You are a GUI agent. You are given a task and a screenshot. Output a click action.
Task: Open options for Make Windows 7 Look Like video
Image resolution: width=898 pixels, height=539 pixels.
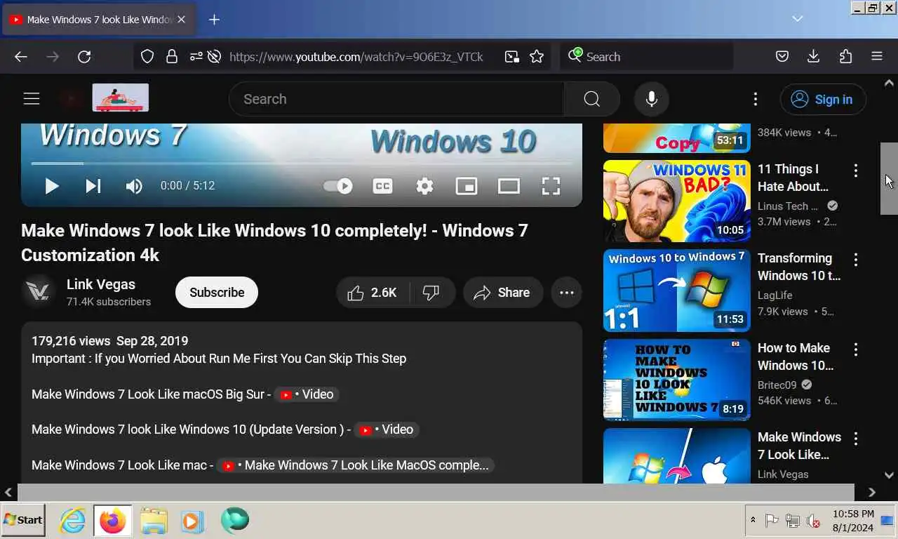(x=856, y=439)
